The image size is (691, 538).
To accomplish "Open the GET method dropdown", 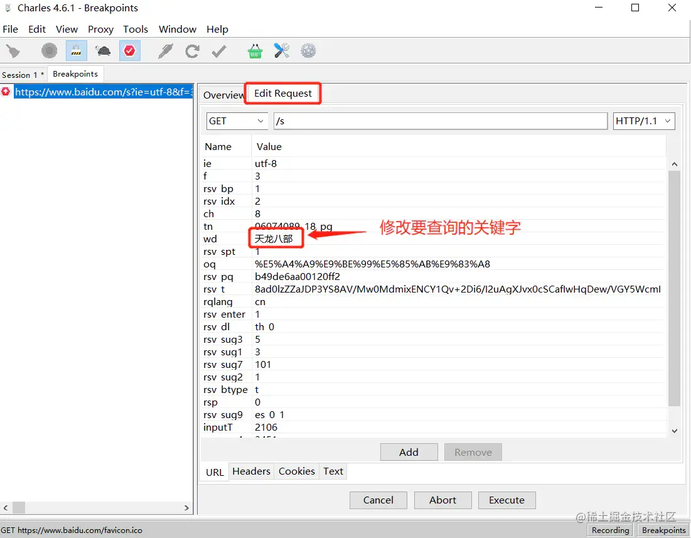I will (237, 121).
